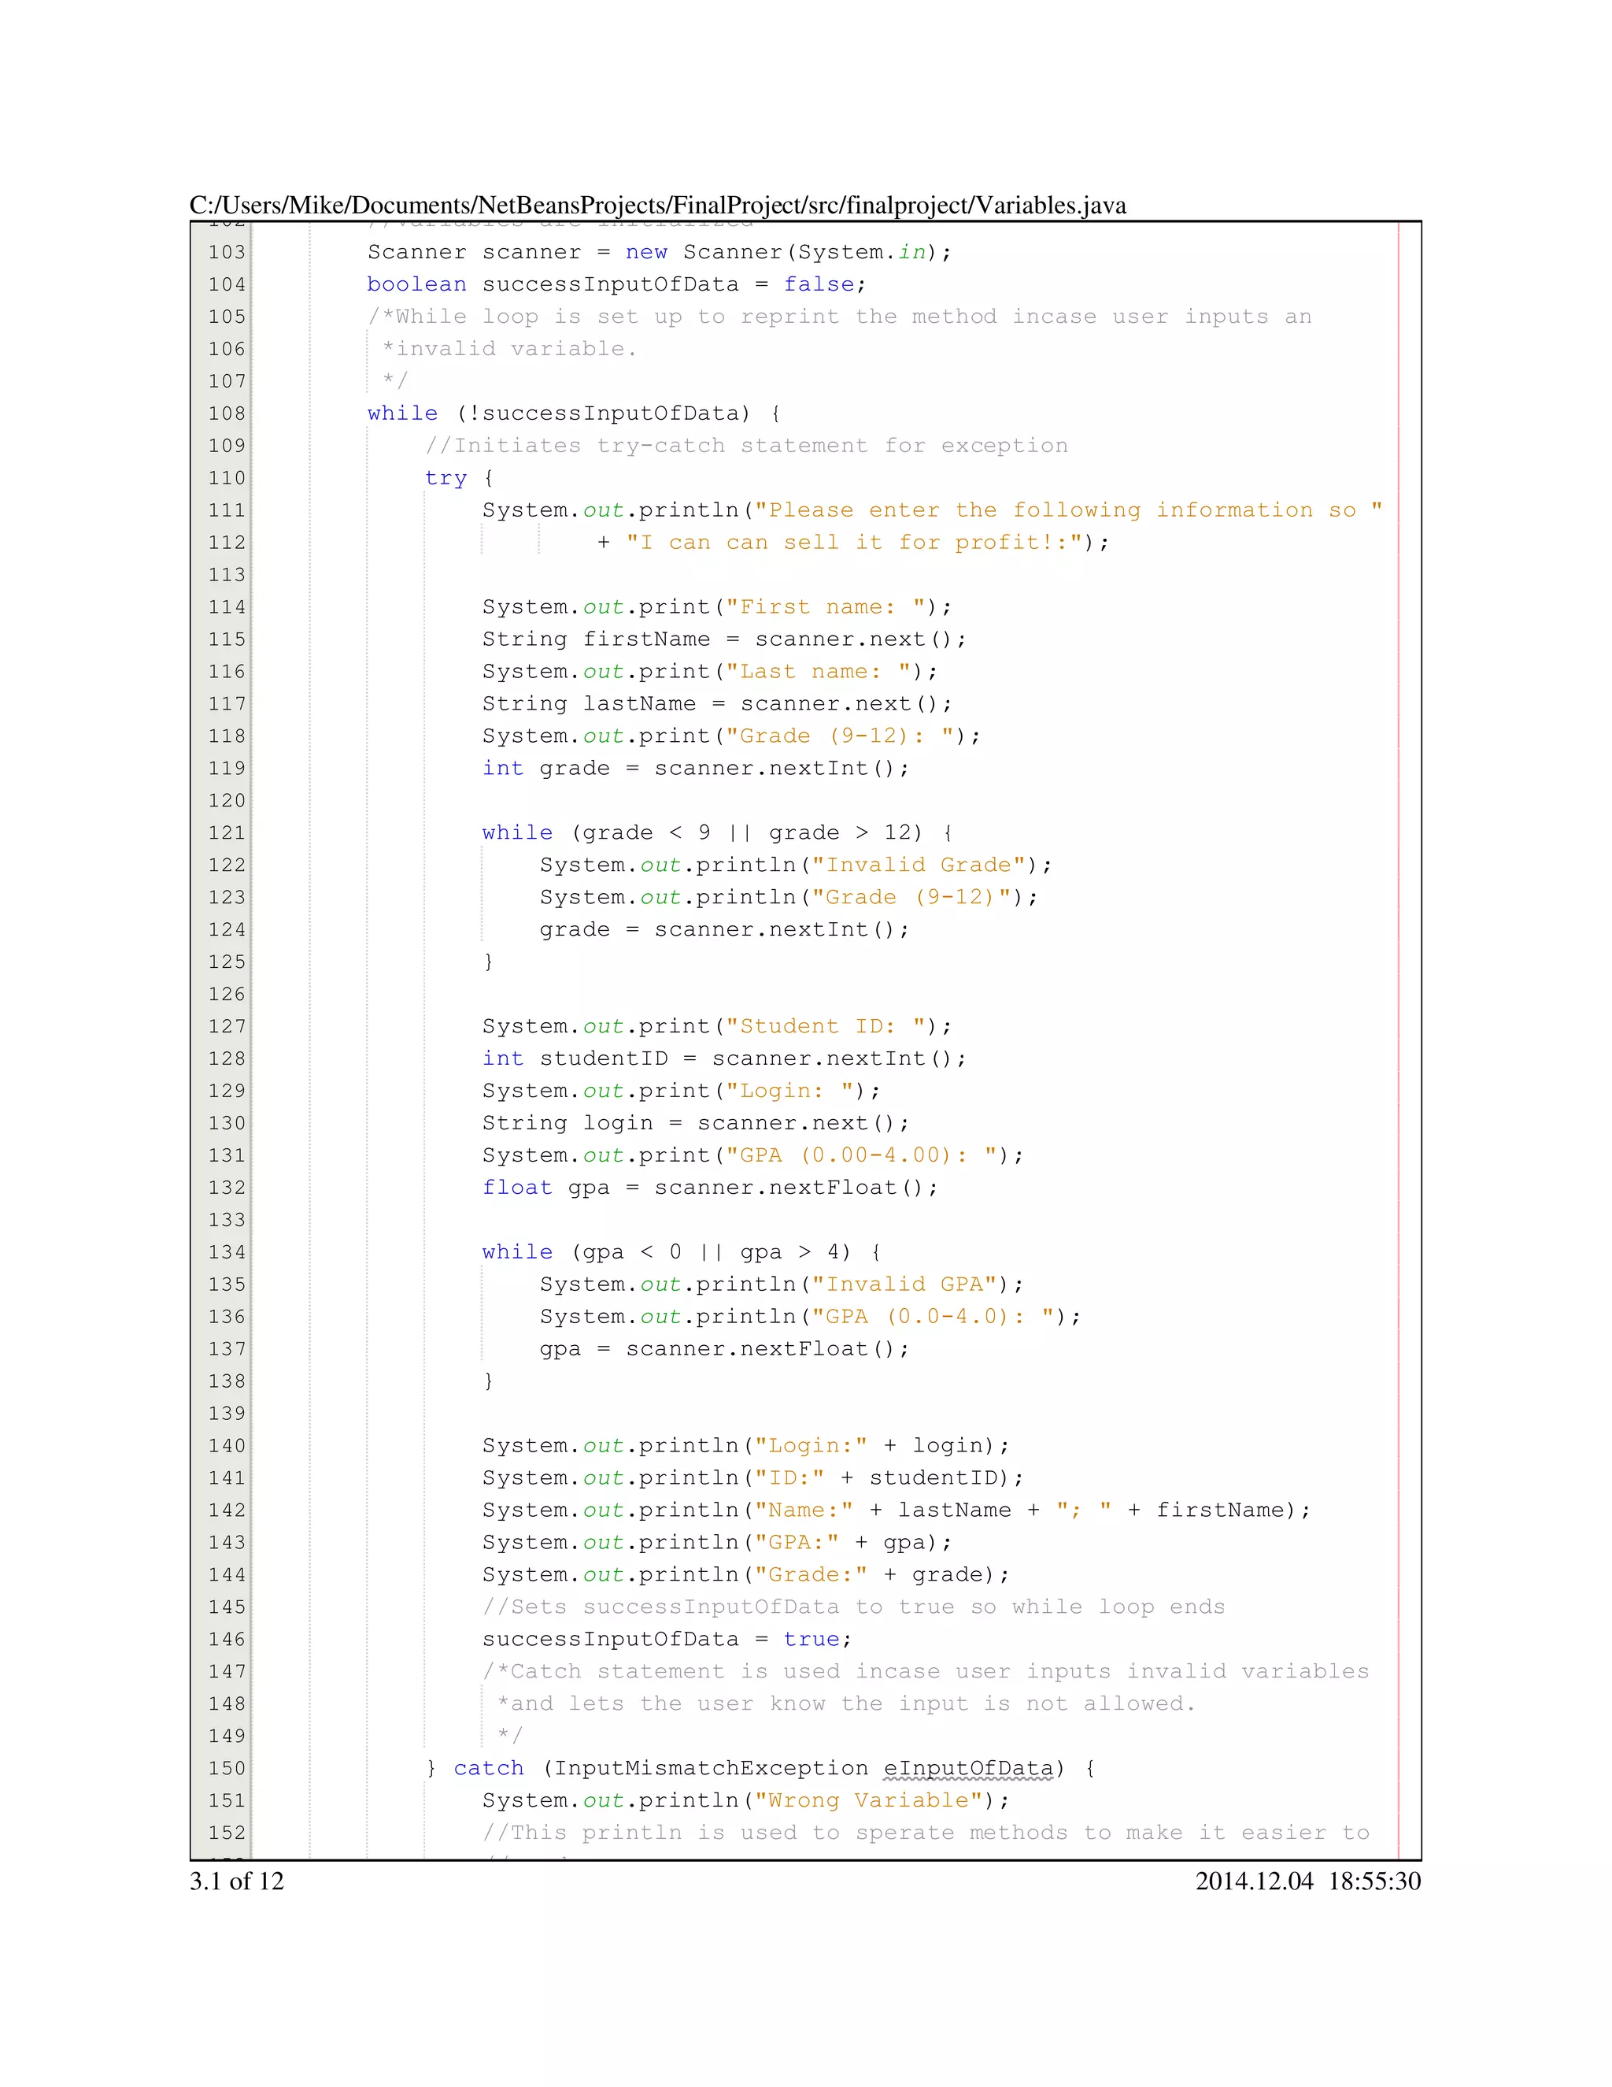The height and width of the screenshot is (2087, 1612).
Task: Click the 'float' keyword on line 132
Action: click(516, 1188)
